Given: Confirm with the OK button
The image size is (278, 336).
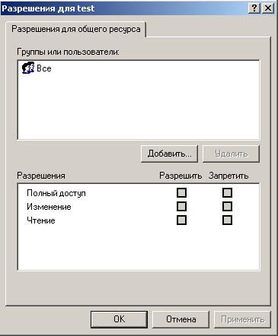Looking at the screenshot, I should [x=119, y=319].
